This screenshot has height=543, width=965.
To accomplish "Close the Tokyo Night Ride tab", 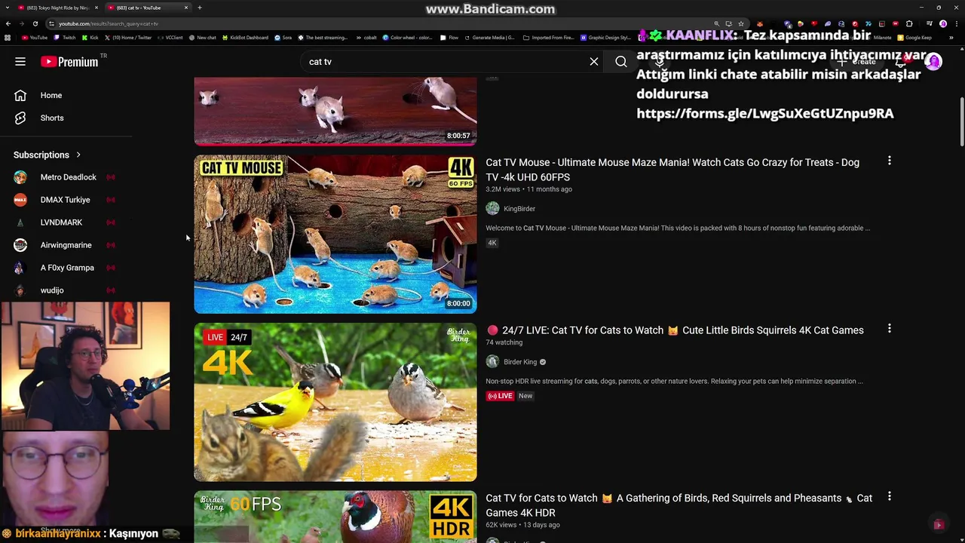I will pos(96,8).
